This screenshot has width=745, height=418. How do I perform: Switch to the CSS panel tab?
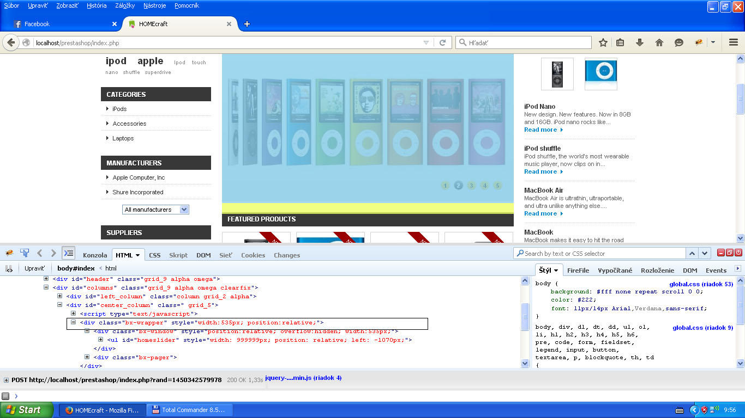[155, 255]
